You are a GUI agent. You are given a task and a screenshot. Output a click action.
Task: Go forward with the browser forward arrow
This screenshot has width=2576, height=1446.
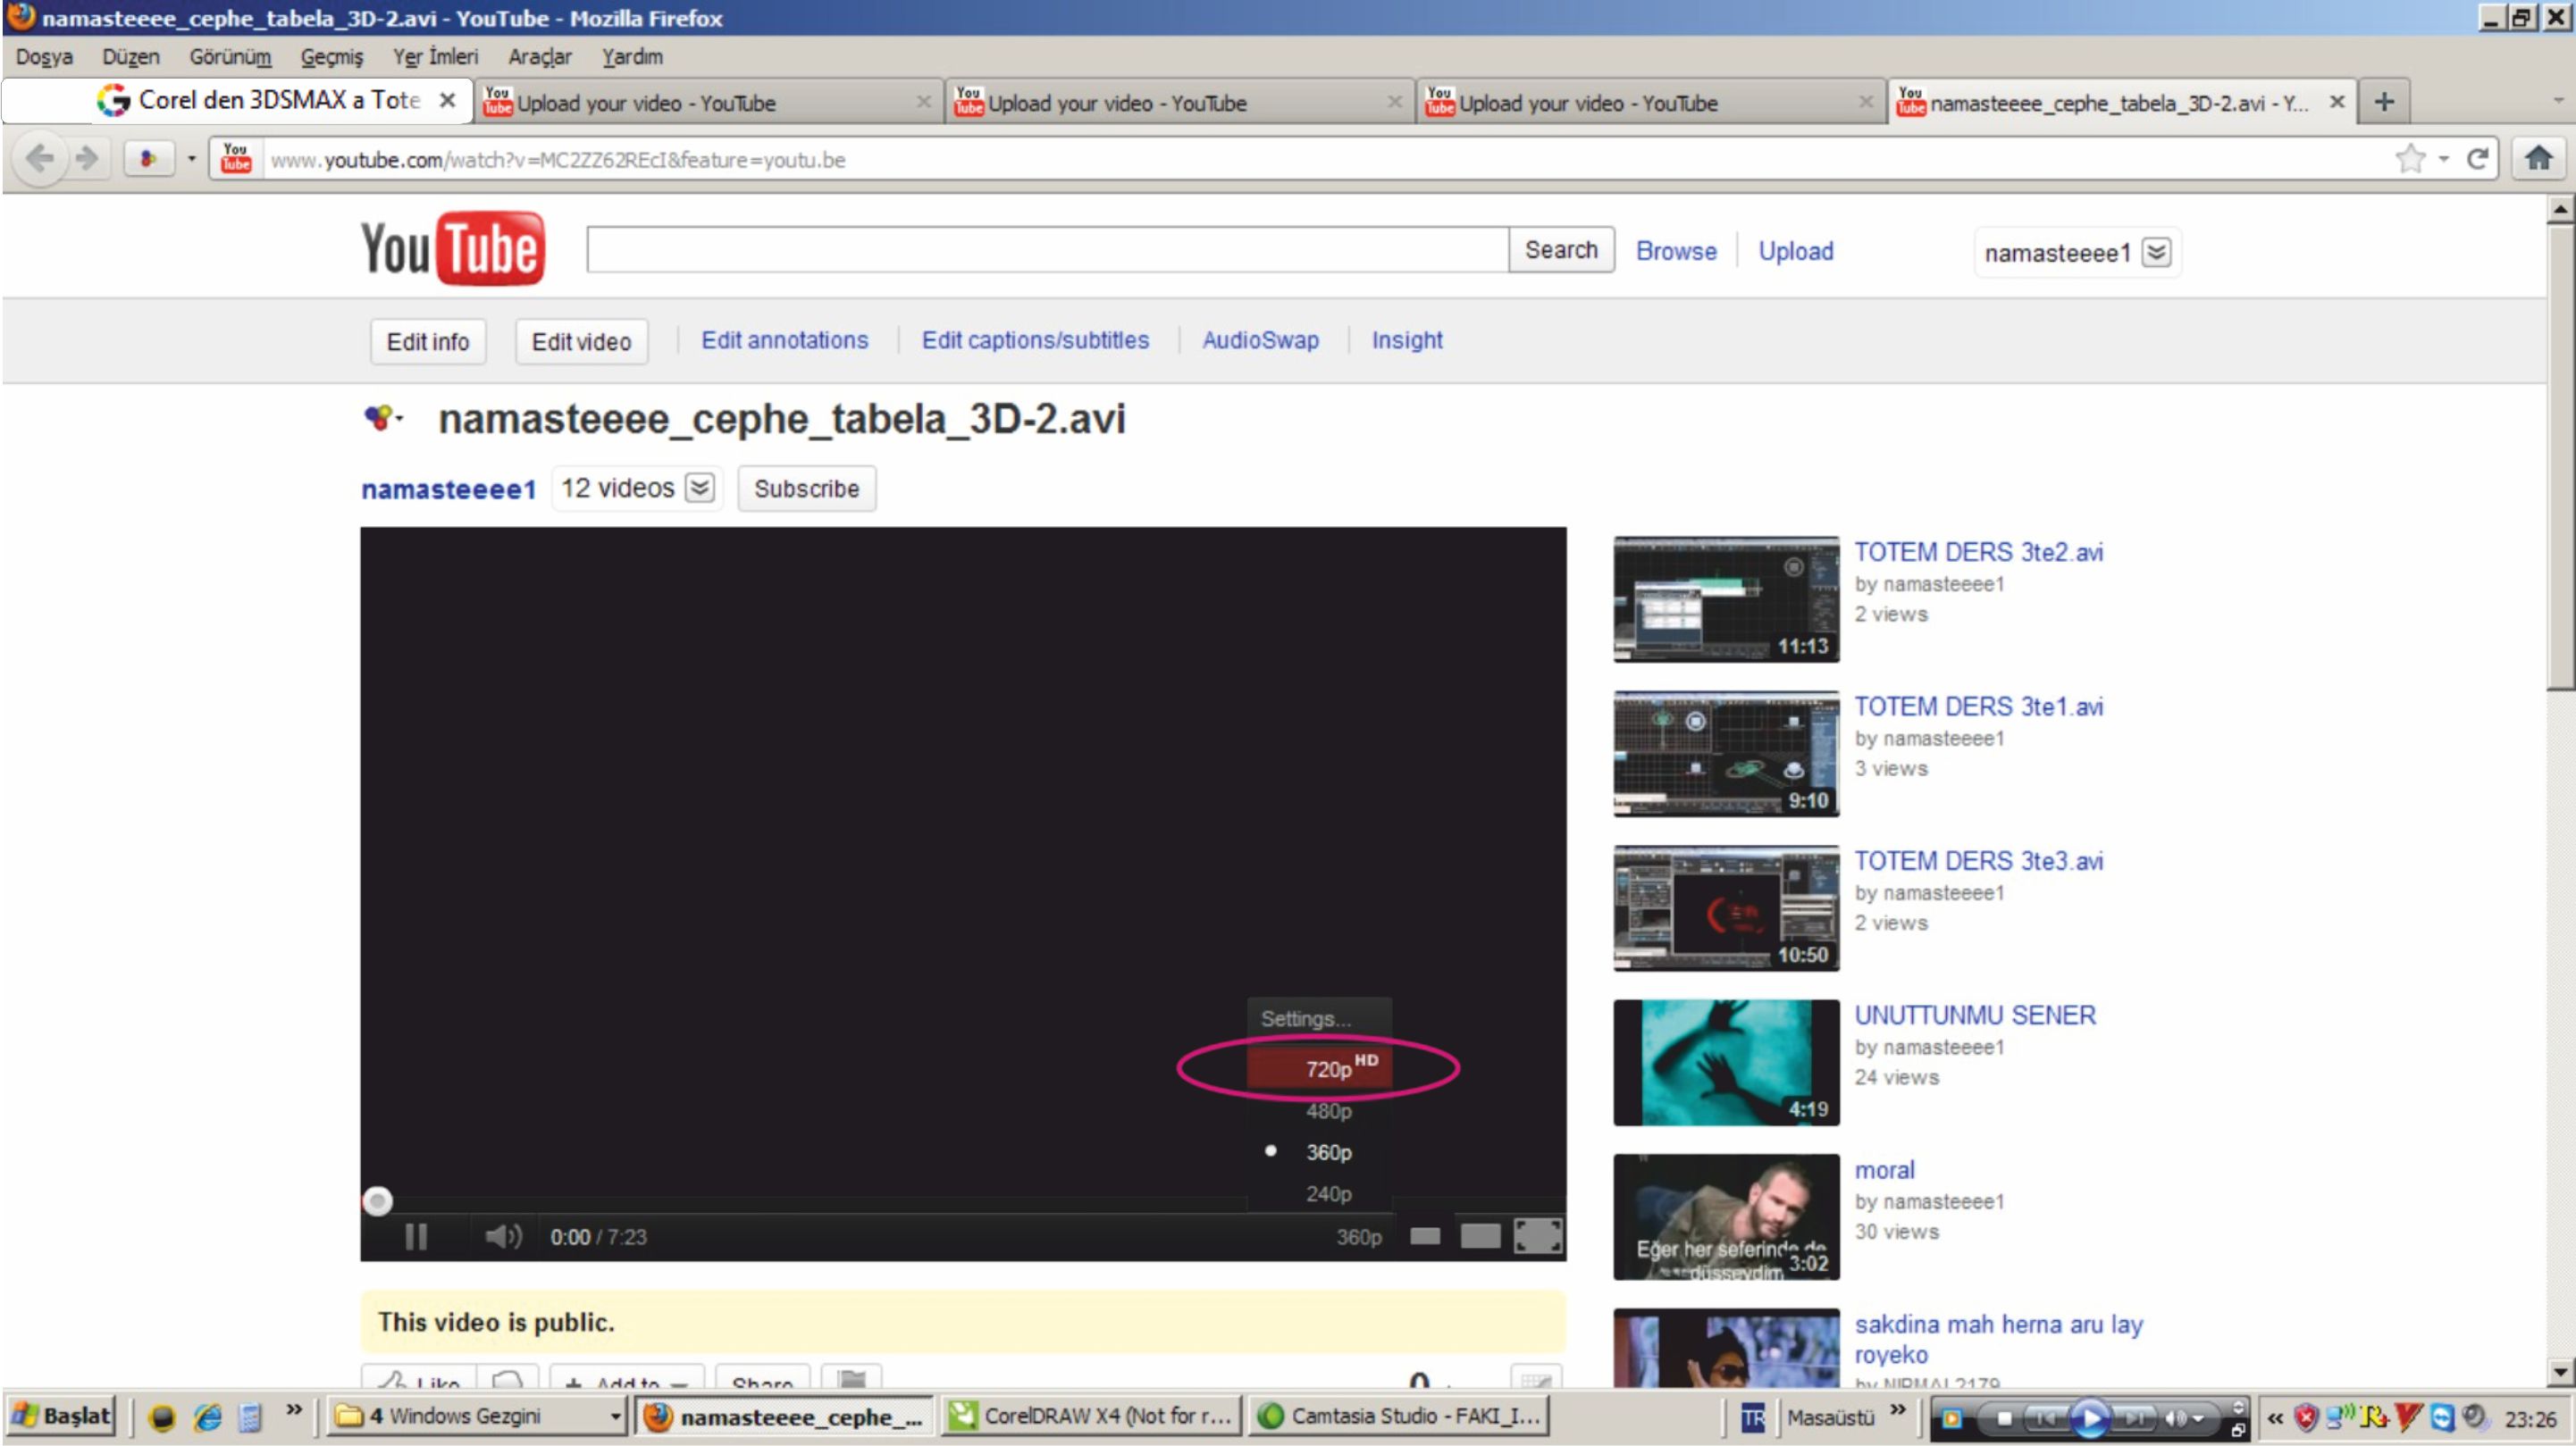tap(87, 158)
